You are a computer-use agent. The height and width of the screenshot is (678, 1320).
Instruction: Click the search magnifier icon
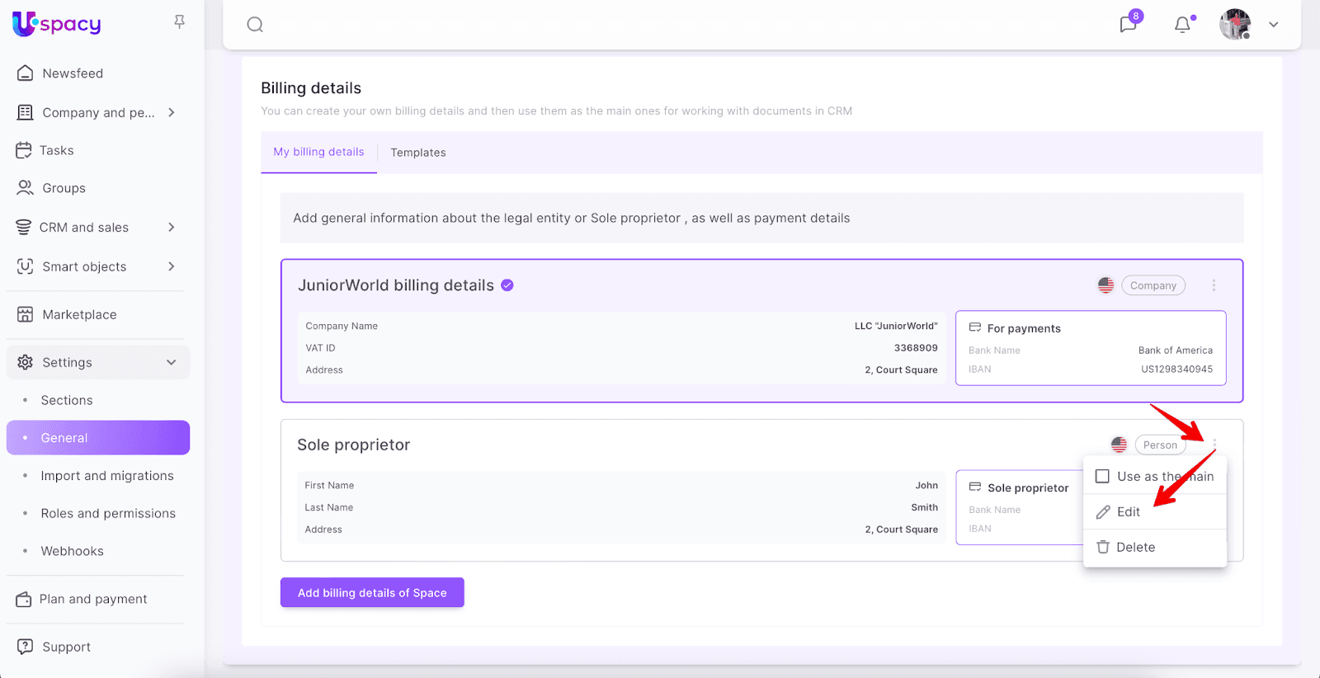pyautogui.click(x=255, y=25)
